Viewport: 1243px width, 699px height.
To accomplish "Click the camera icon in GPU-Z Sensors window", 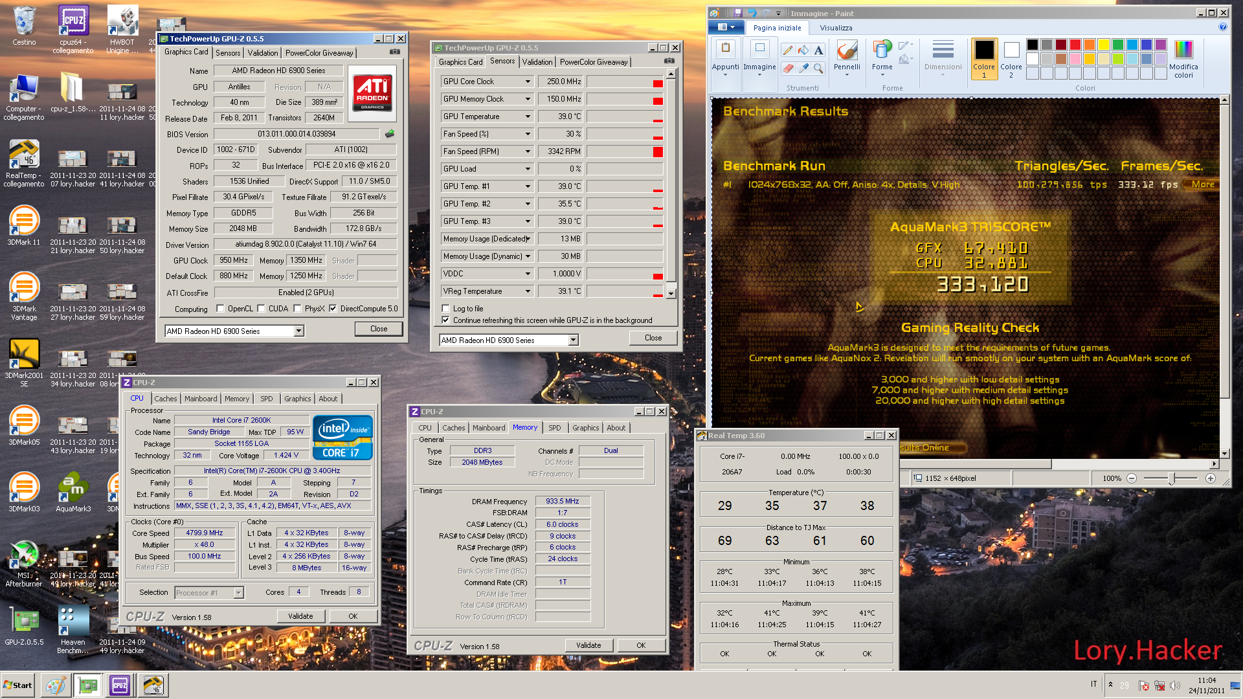I will [669, 61].
